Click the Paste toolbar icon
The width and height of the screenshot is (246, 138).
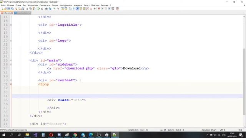point(34,8)
